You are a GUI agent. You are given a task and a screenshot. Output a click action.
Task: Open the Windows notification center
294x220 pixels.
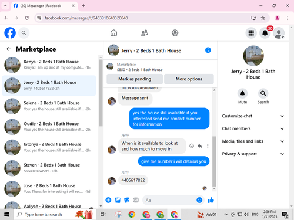coord(285,215)
